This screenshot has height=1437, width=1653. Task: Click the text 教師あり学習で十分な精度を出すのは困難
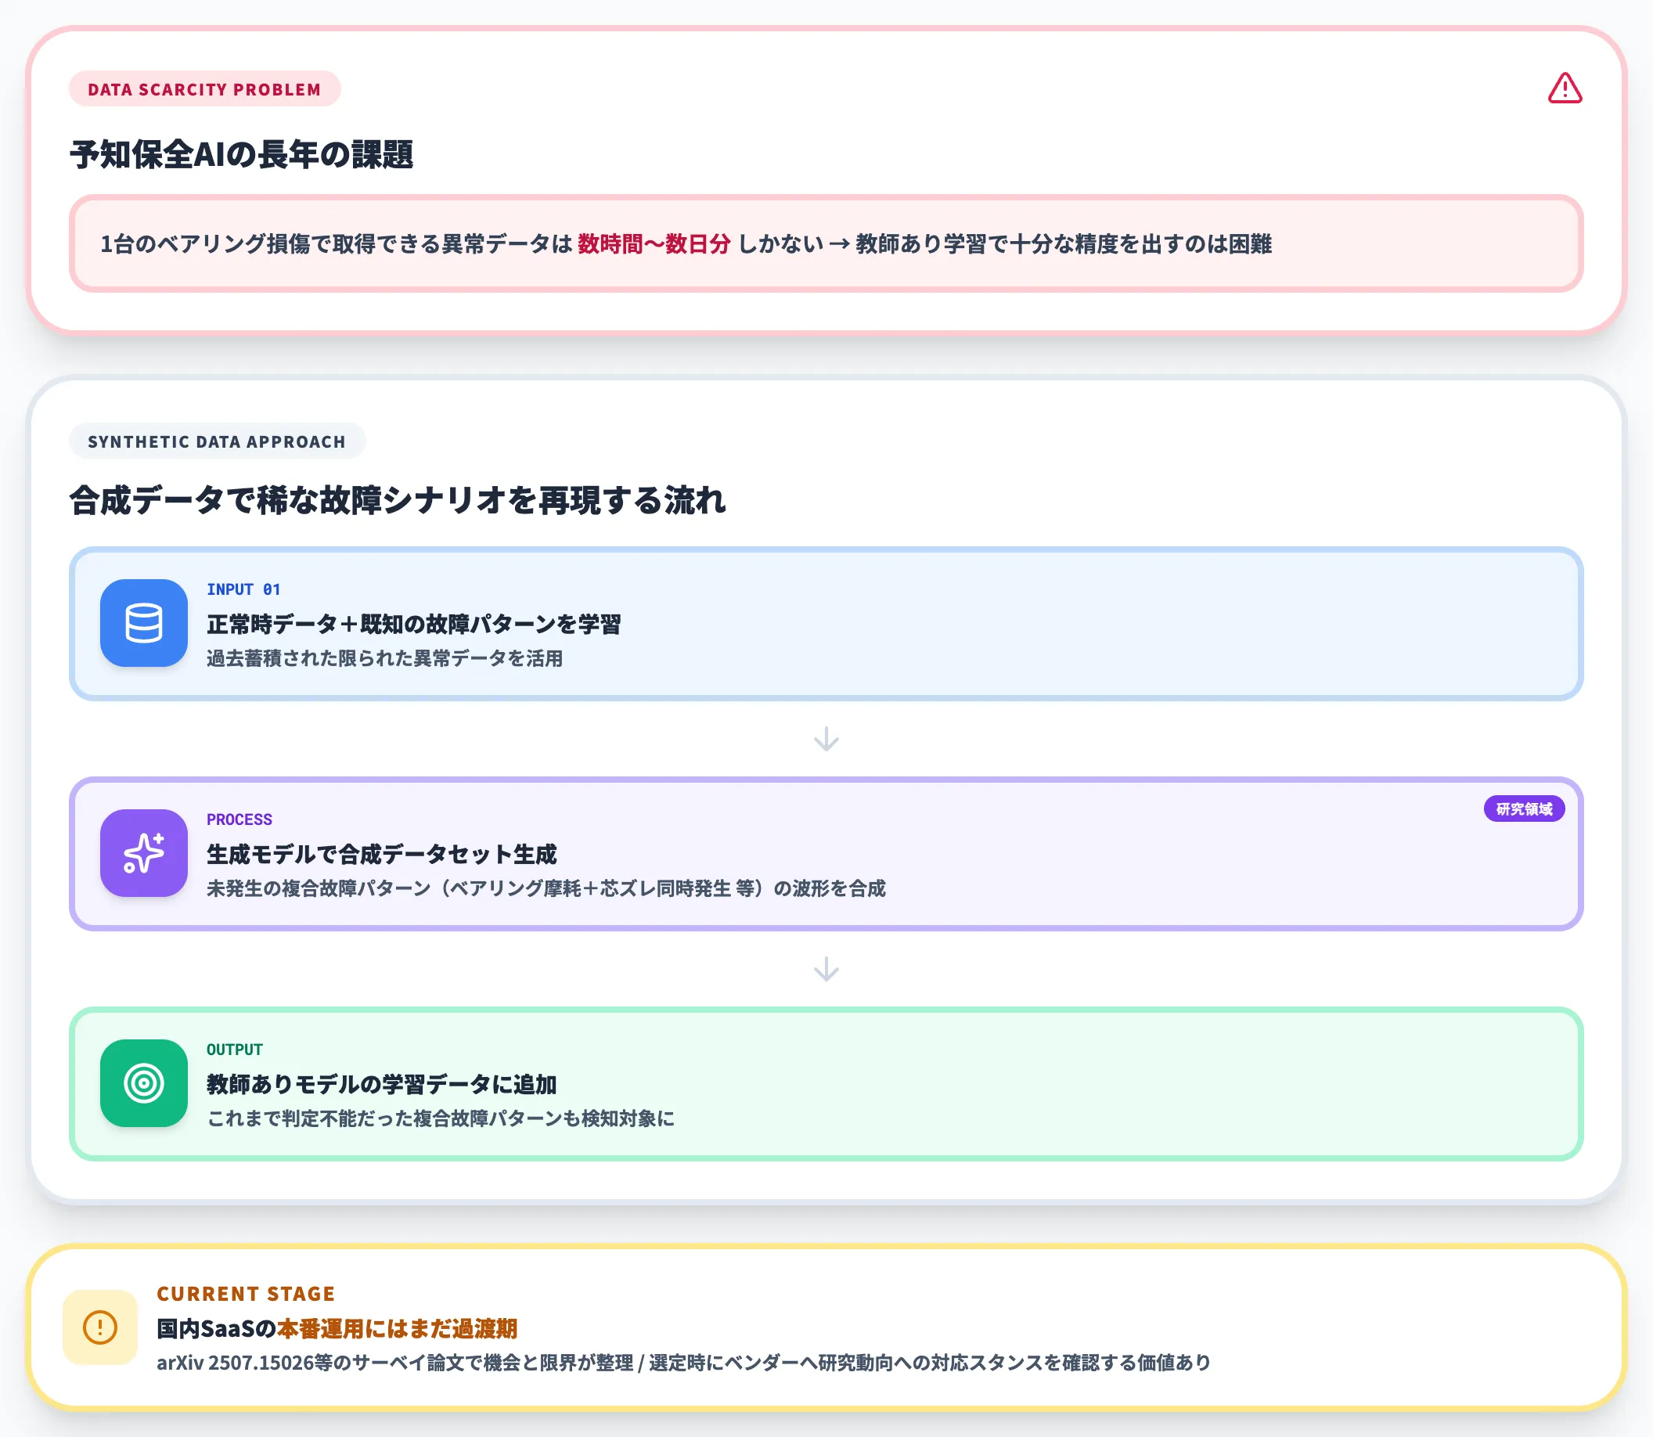[1064, 243]
